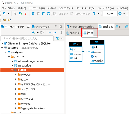Click the Collapse All icon in navigator
The height and width of the screenshot is (114, 129).
point(50,33)
